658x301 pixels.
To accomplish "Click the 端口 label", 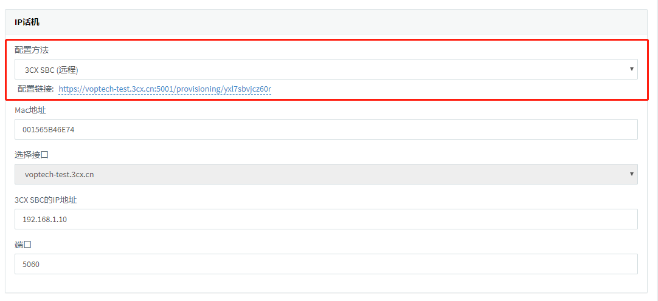I will coord(23,245).
